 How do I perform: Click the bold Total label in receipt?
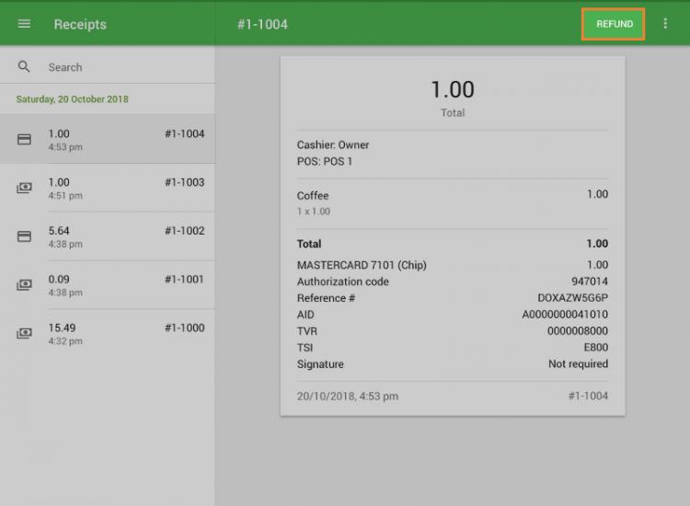(309, 244)
